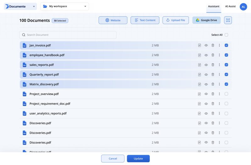This screenshot has width=251, height=165.
Task: Delete Project_requirement_doc.pdf with trash icon
Action: tap(213, 104)
